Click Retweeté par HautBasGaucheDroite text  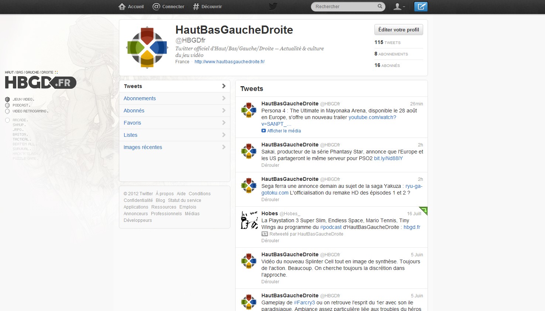pyautogui.click(x=306, y=234)
